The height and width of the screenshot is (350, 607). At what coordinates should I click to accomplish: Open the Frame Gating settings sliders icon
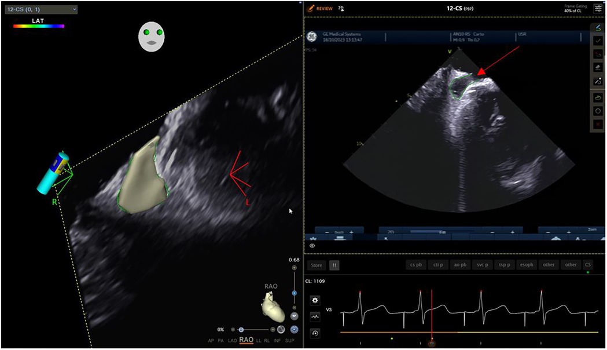pyautogui.click(x=598, y=9)
